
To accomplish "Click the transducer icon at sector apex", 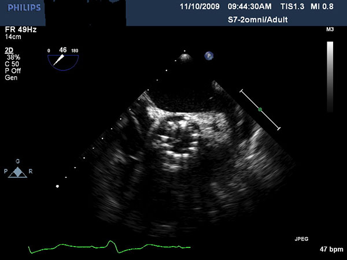I will pyautogui.click(x=186, y=57).
